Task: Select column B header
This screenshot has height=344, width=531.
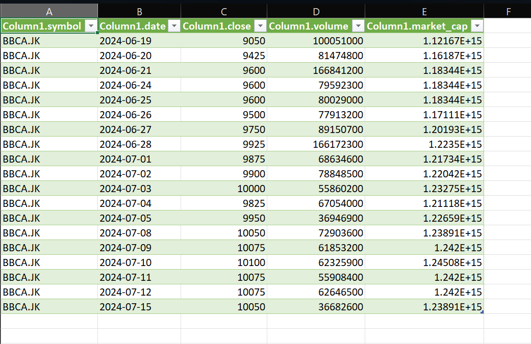Action: [x=139, y=11]
